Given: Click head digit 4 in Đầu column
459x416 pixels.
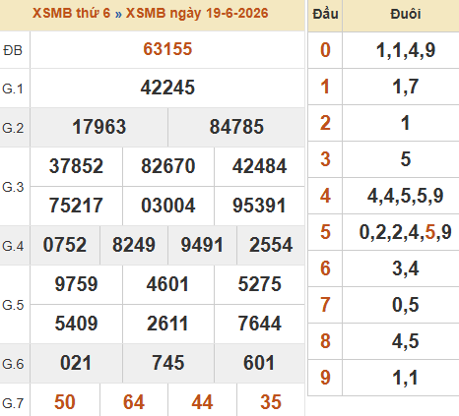Looking at the screenshot, I should pos(325,196).
